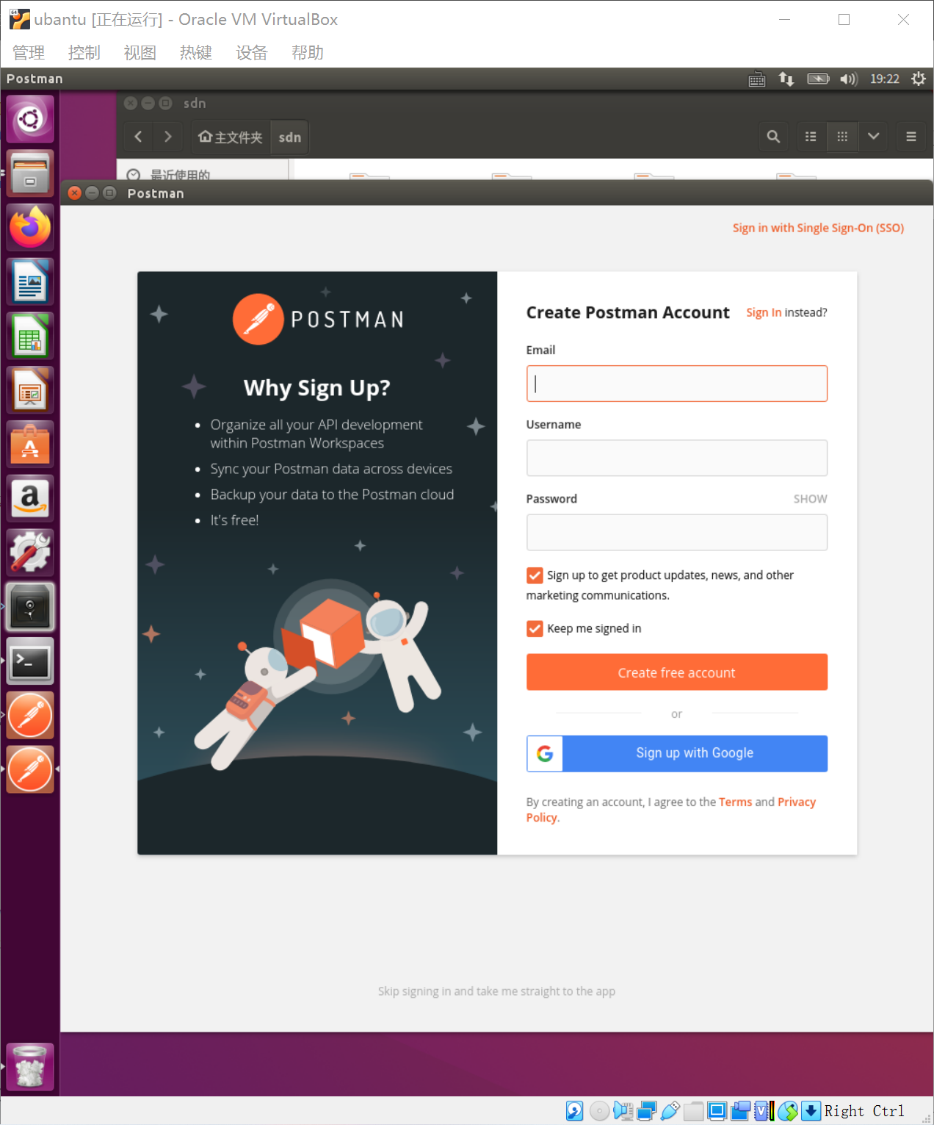Screen dimensions: 934x1125
Task: Open the Privacy Policy link
Action: tap(797, 802)
